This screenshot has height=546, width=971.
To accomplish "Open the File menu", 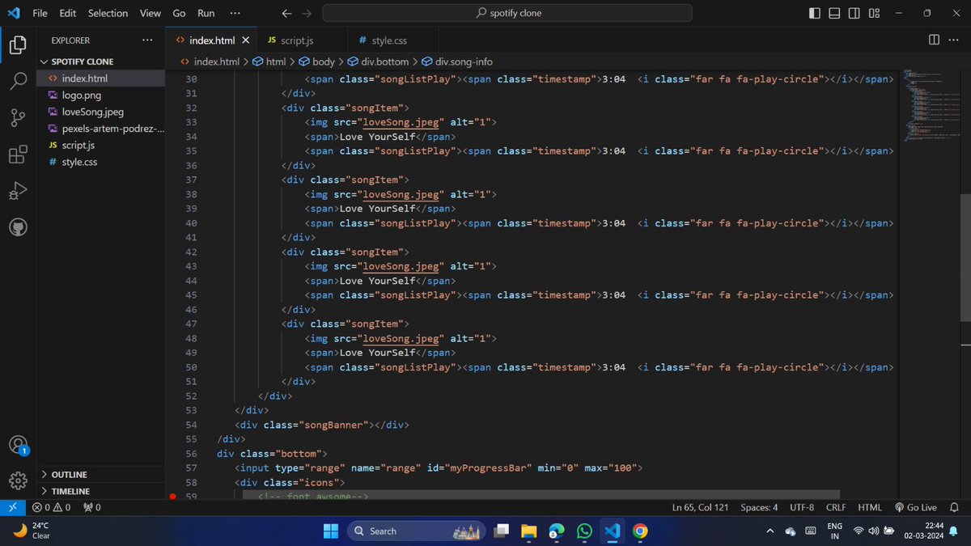I will (x=40, y=13).
